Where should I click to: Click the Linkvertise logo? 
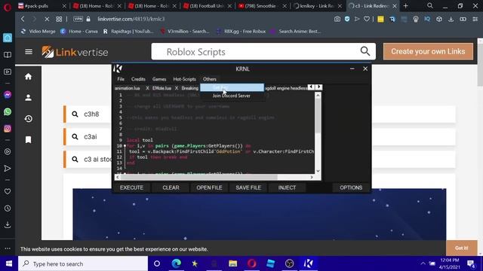coord(75,52)
